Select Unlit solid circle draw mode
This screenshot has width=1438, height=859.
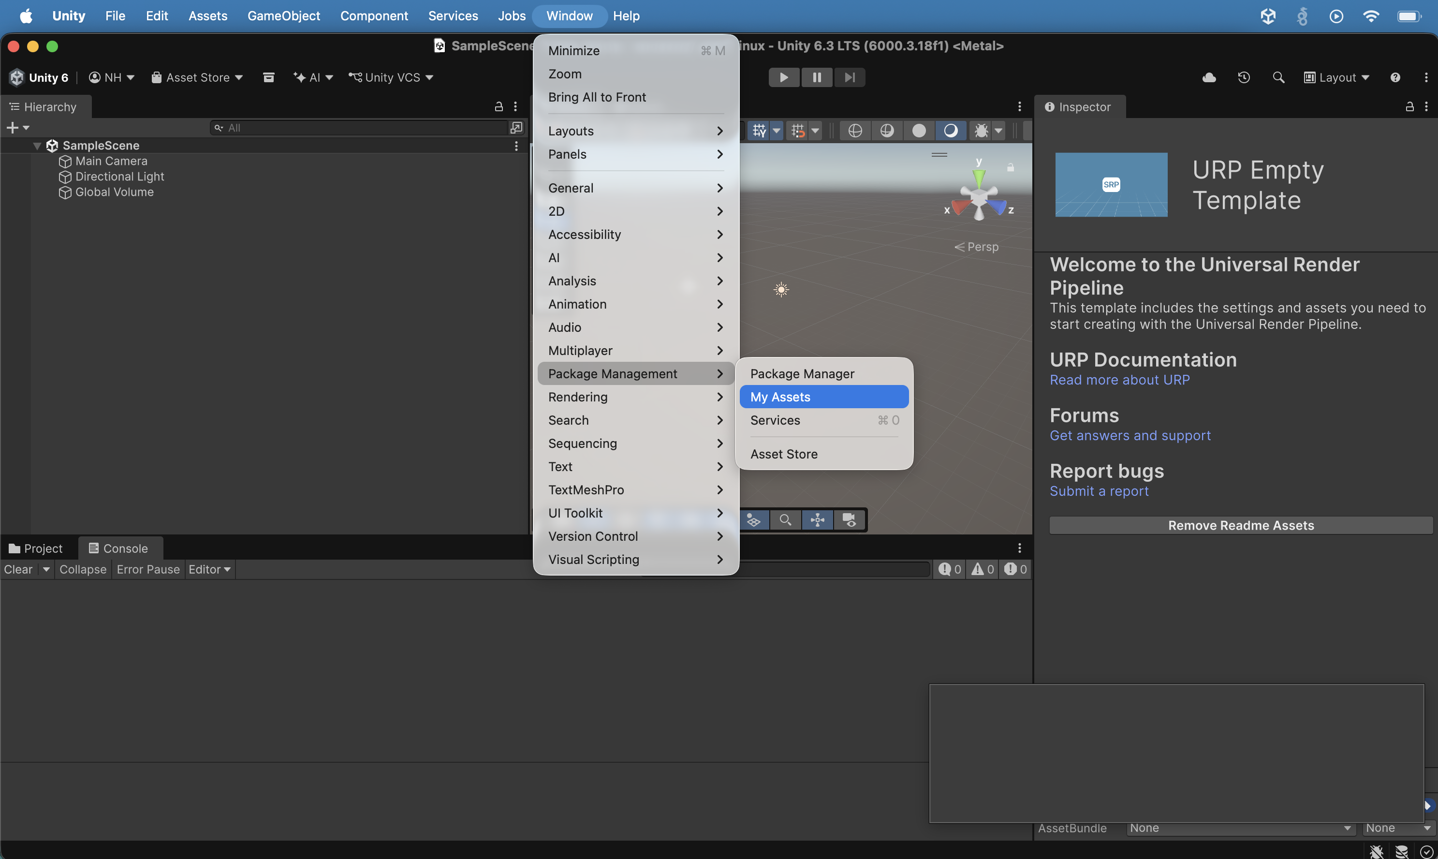pos(918,131)
